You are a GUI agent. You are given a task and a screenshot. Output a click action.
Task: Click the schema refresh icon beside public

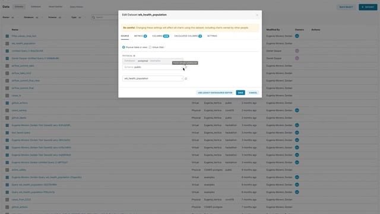186,67
